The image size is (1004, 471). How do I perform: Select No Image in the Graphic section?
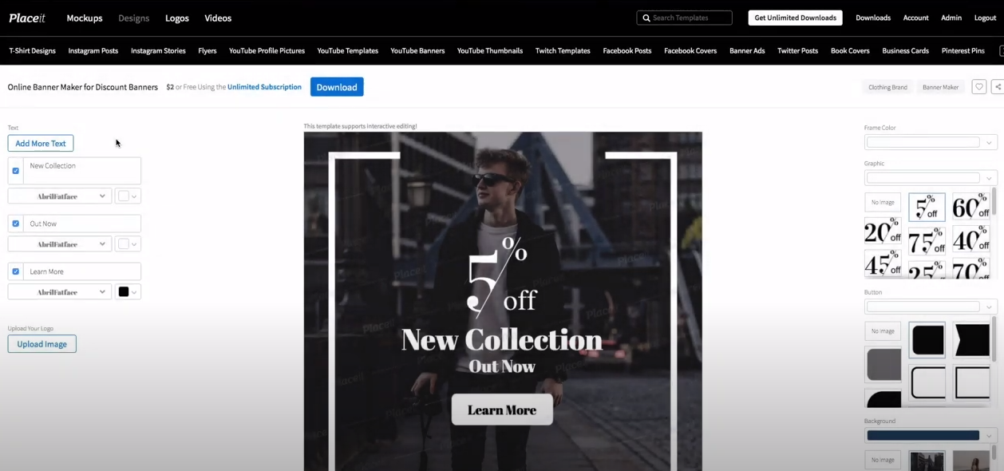click(882, 202)
